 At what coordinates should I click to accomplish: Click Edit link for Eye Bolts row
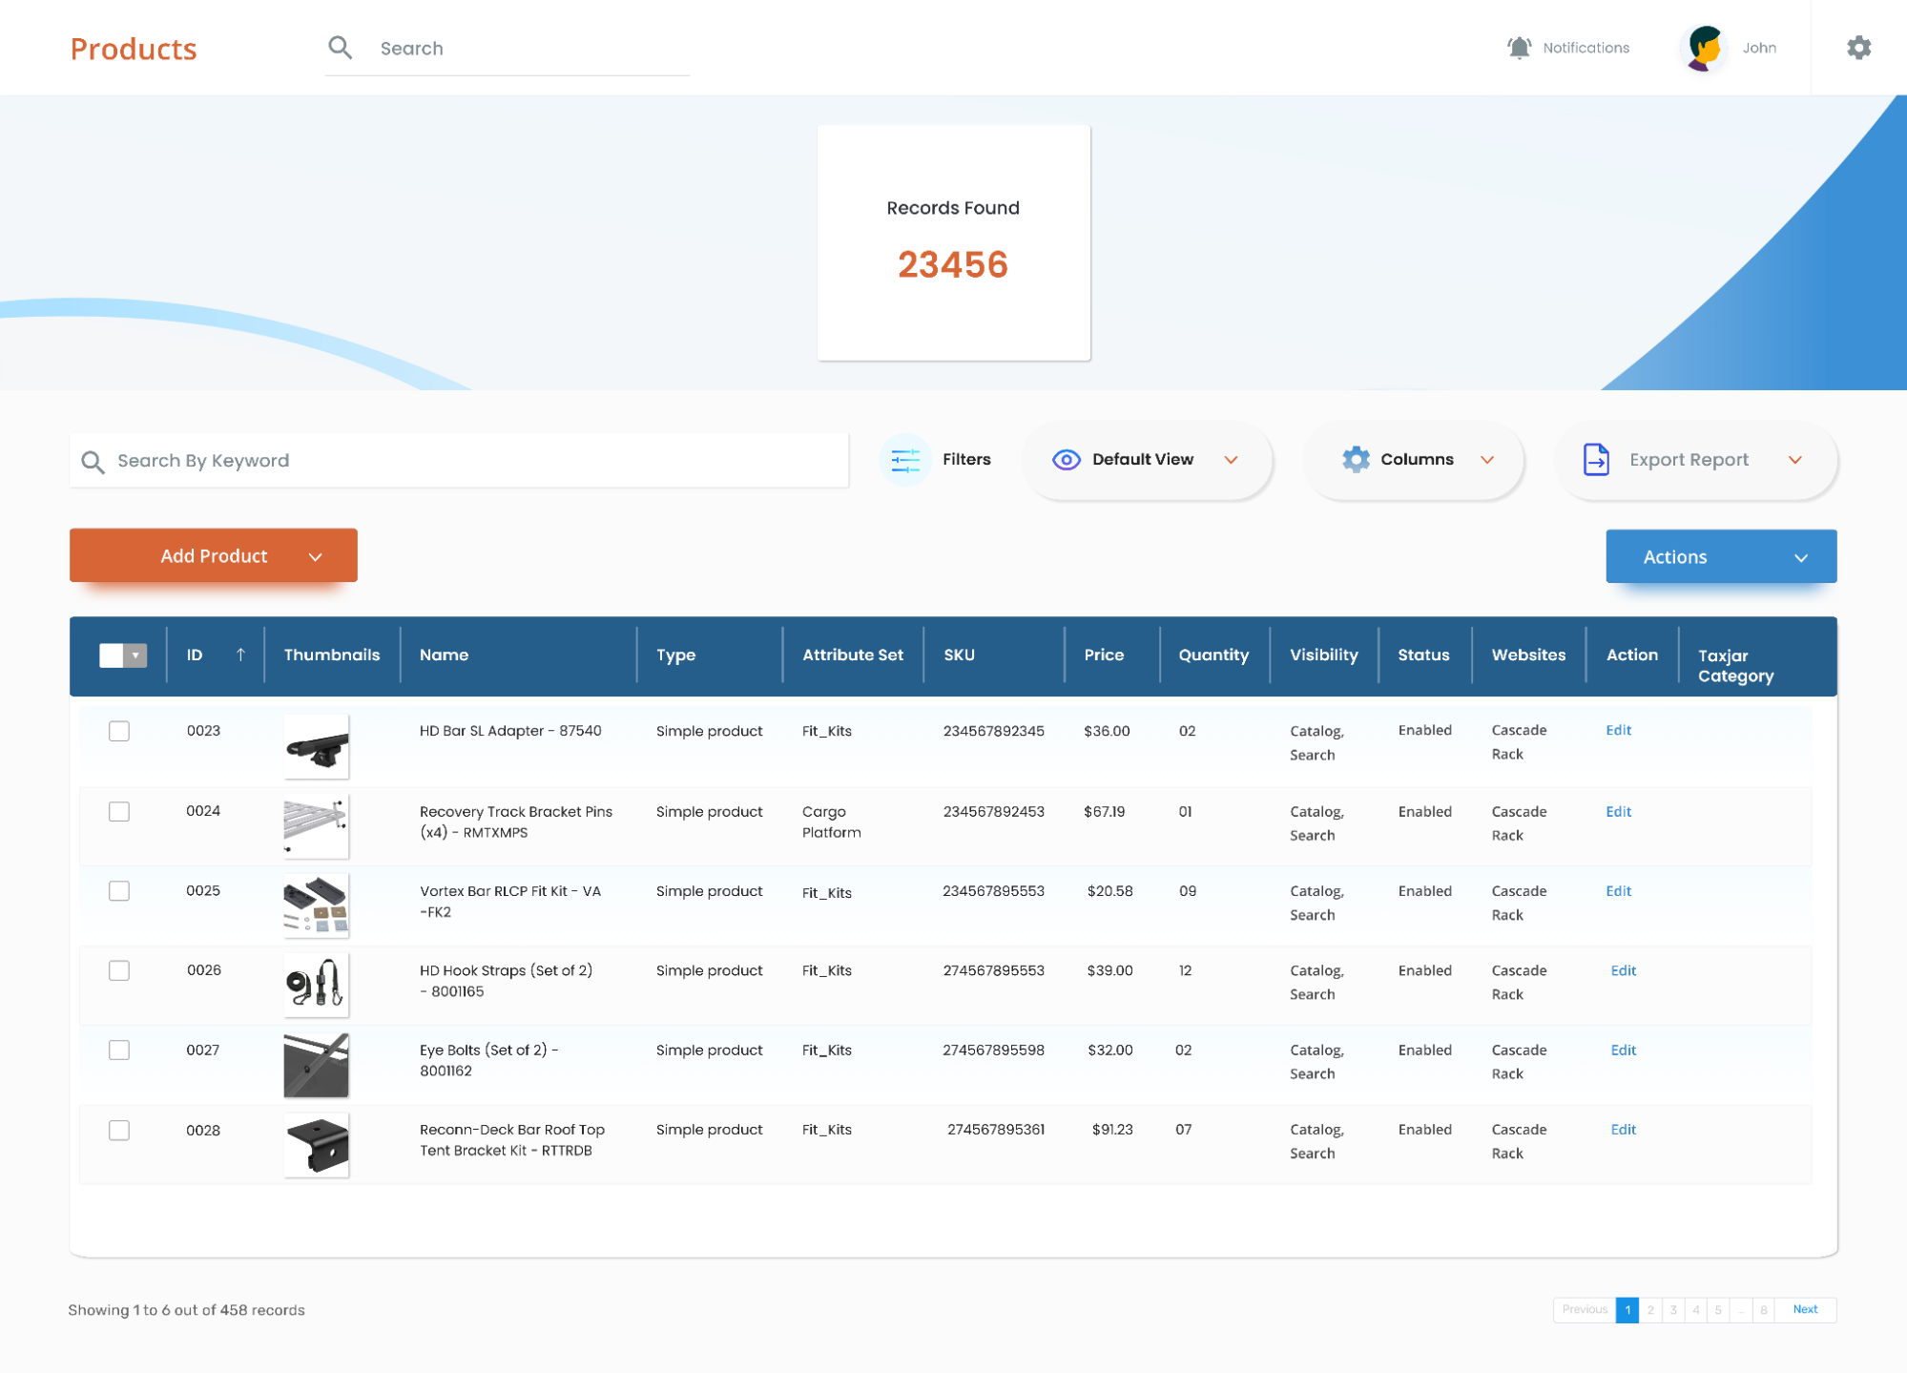click(1623, 1051)
